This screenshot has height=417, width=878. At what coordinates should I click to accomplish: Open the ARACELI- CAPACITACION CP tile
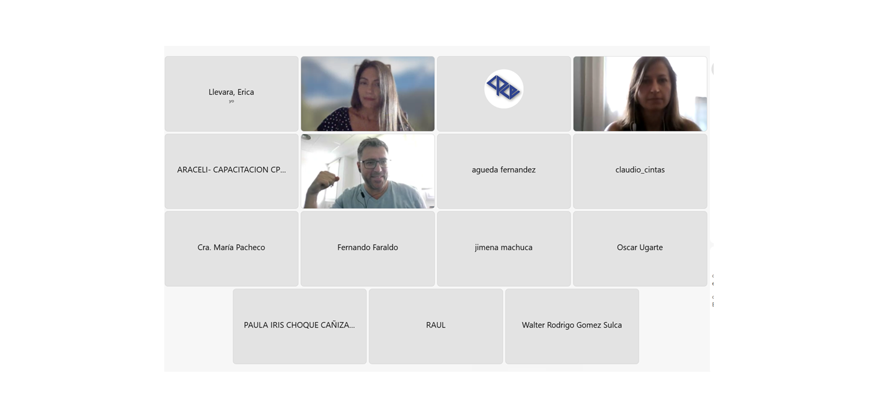pyautogui.click(x=231, y=171)
